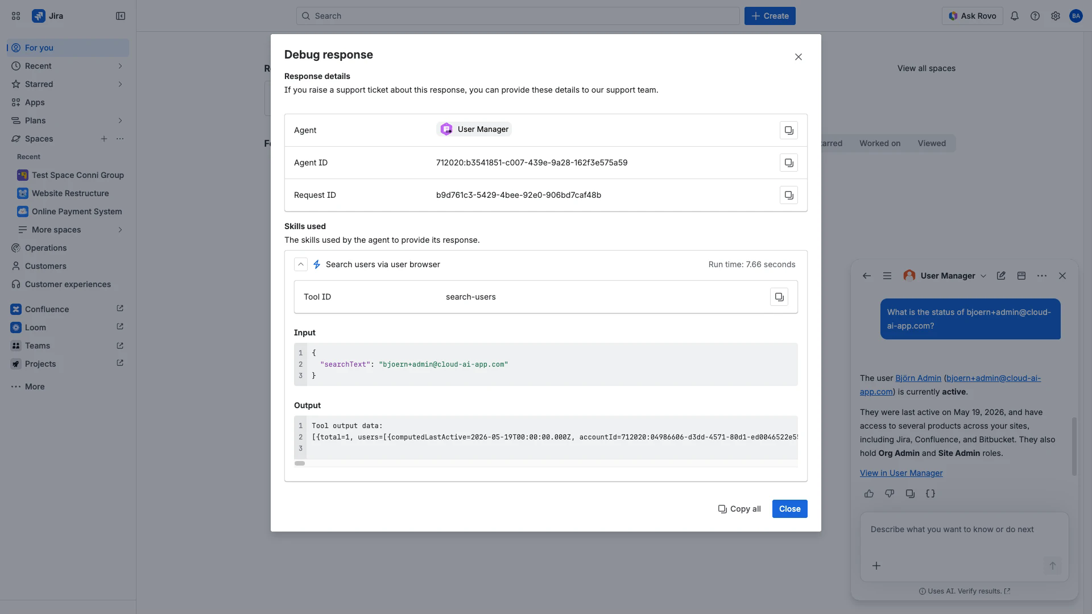Open the help question mark icon

[x=1035, y=16]
